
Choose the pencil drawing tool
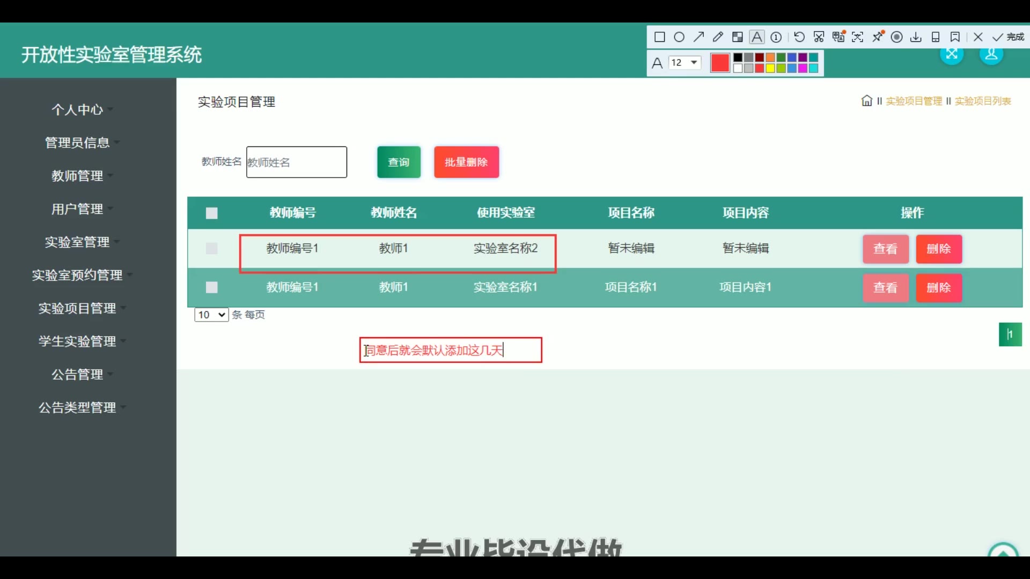point(718,37)
